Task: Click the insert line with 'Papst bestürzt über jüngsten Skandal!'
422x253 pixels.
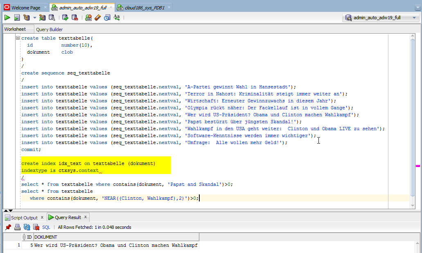Action: (x=162, y=122)
